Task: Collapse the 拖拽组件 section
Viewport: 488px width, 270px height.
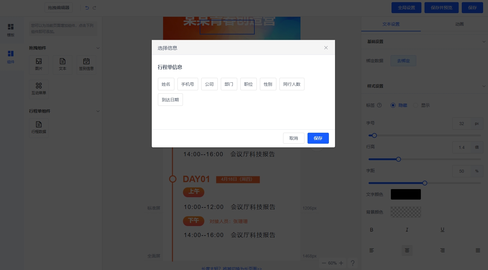Action: 98,48
